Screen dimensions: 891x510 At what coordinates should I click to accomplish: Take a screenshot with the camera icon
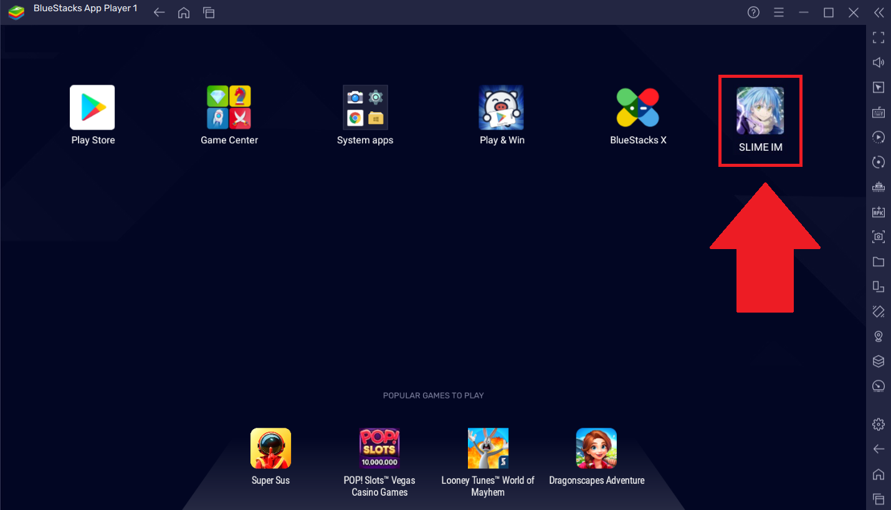coord(879,237)
